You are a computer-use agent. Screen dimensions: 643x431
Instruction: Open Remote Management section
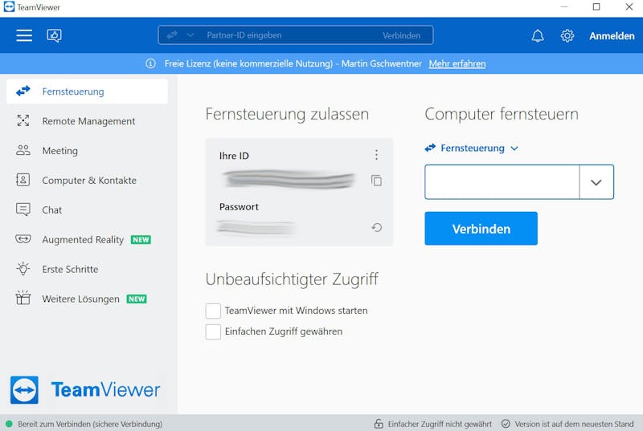(x=87, y=121)
